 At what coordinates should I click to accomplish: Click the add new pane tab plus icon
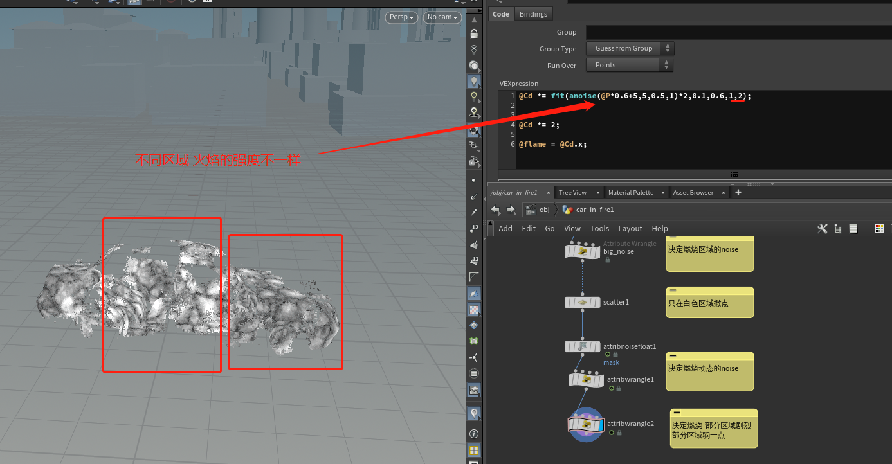point(738,192)
